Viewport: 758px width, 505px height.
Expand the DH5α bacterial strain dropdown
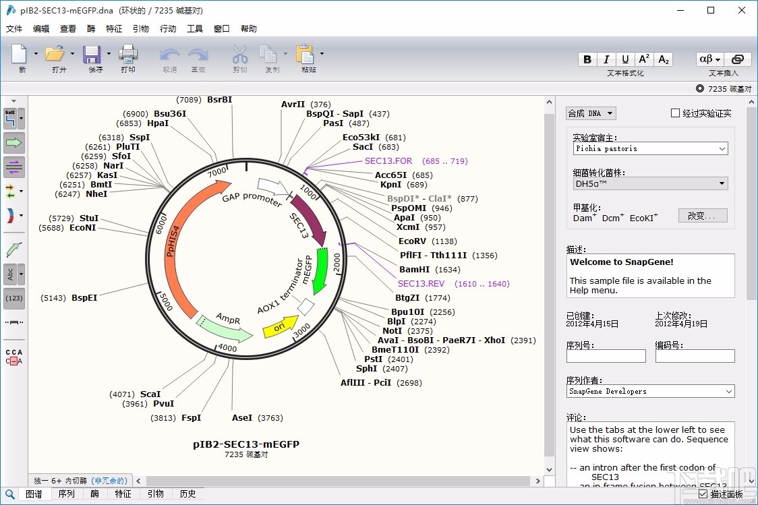[649, 183]
